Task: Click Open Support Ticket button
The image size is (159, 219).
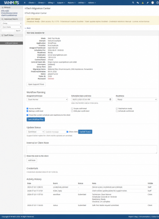Action: click(x=36, y=84)
